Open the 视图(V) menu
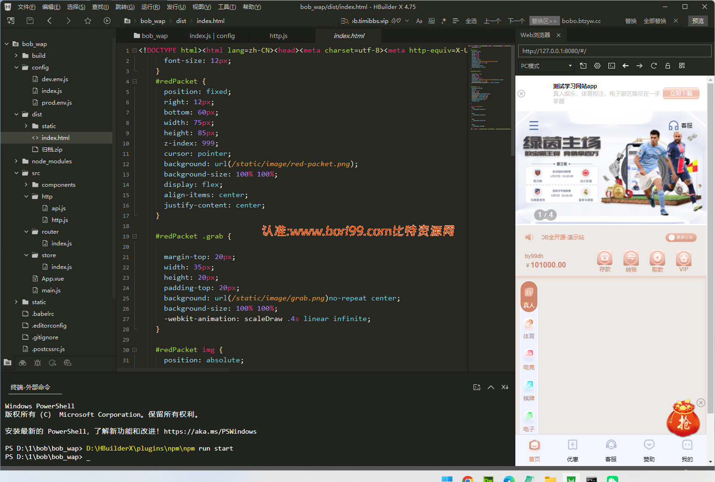 pyautogui.click(x=202, y=7)
